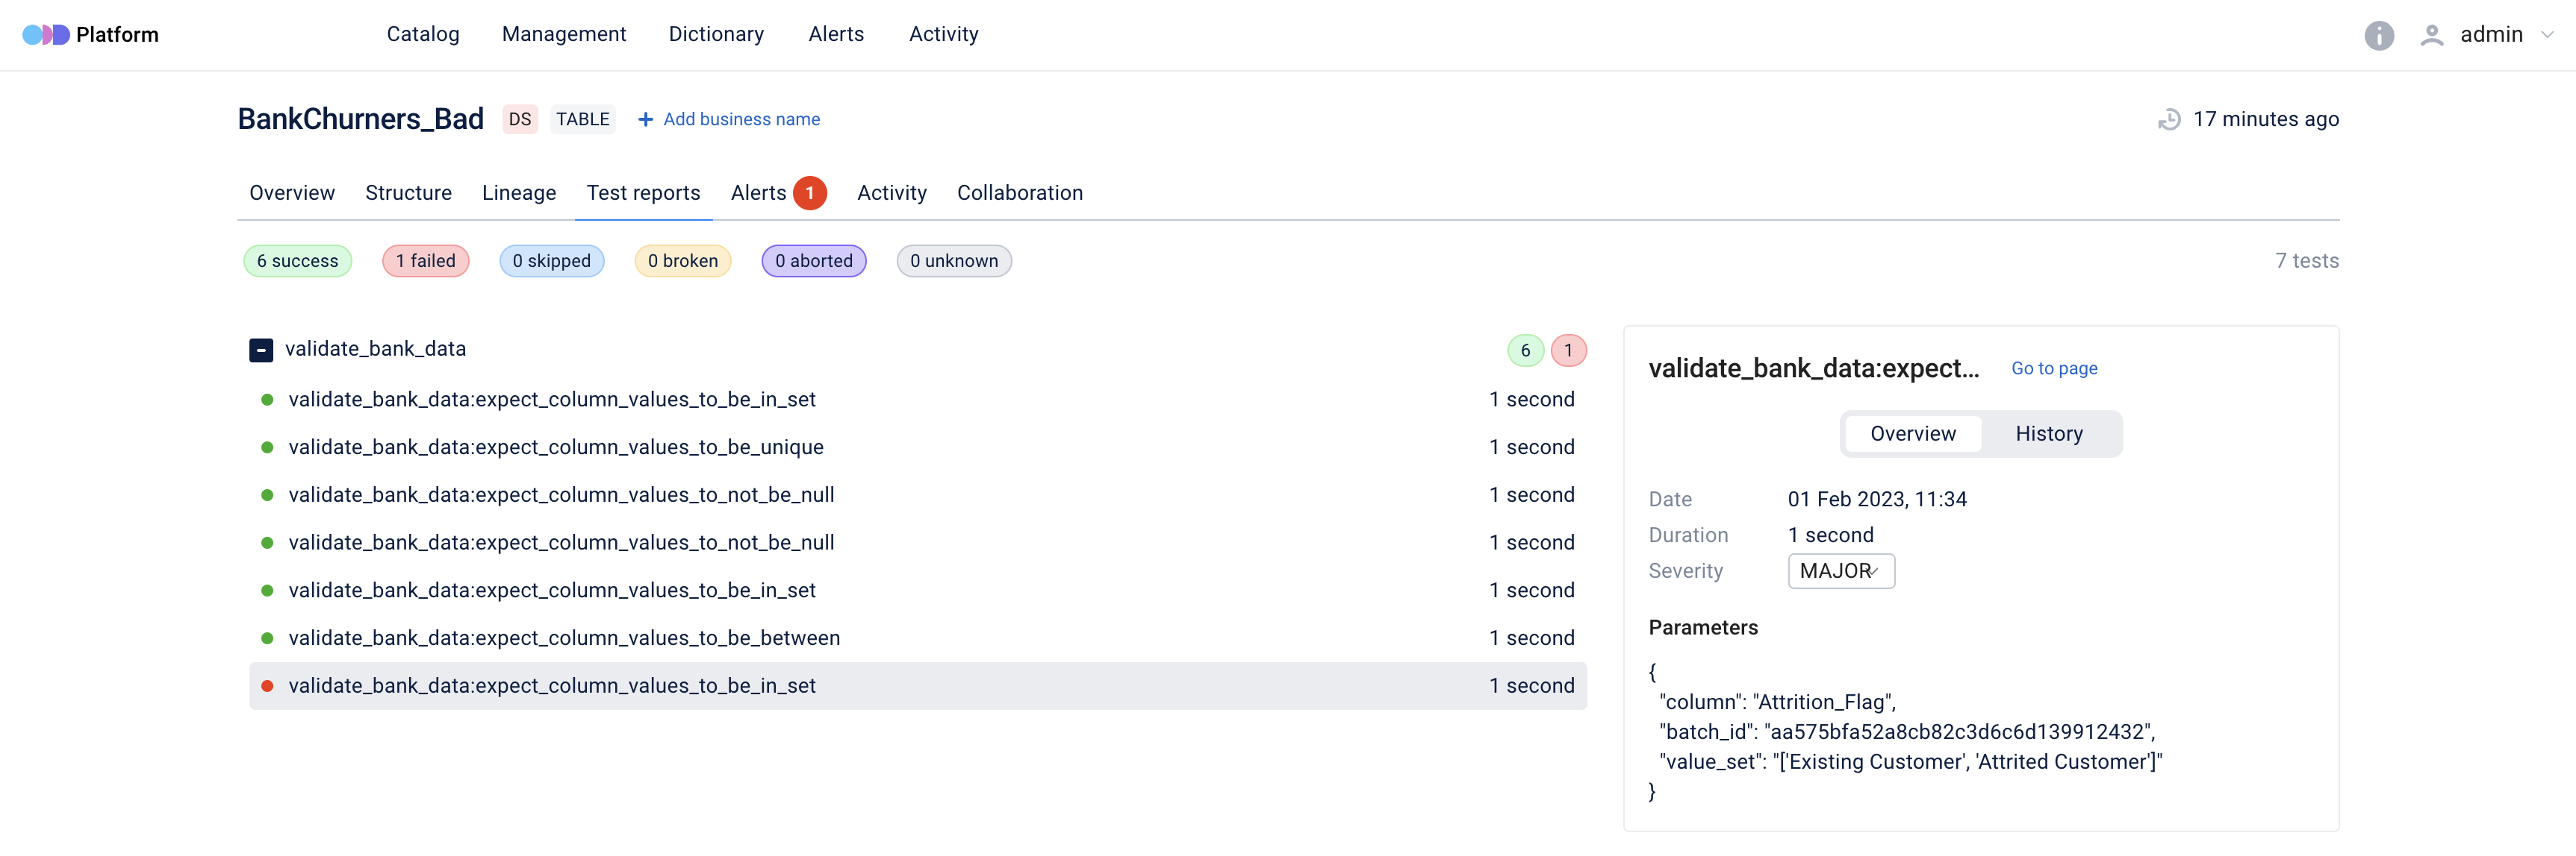Image resolution: width=2576 pixels, height=856 pixels.
Task: Open the Catalog menu item
Action: 423,35
